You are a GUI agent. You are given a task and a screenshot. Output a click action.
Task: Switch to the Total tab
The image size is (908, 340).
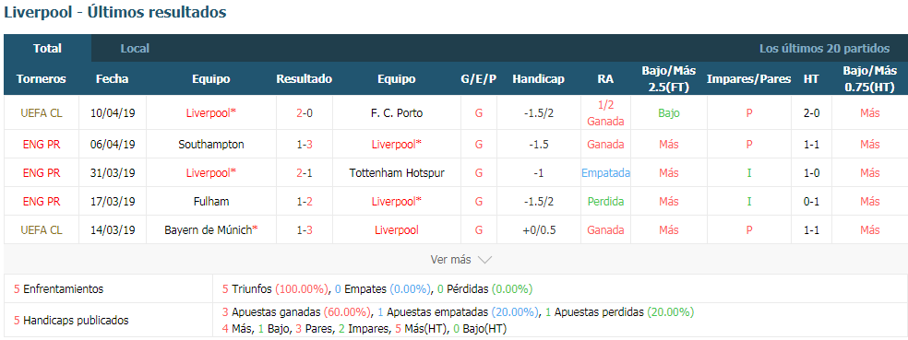tap(47, 49)
